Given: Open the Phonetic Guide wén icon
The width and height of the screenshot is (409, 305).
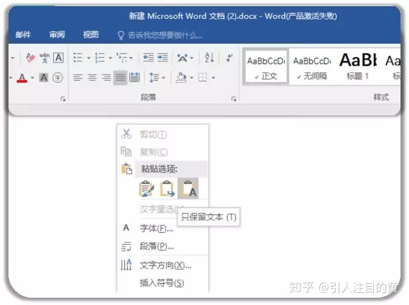Looking at the screenshot, I should (x=45, y=58).
